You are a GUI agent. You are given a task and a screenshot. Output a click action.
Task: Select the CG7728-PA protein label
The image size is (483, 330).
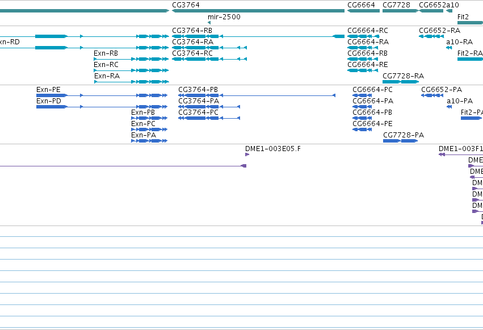pos(404,135)
